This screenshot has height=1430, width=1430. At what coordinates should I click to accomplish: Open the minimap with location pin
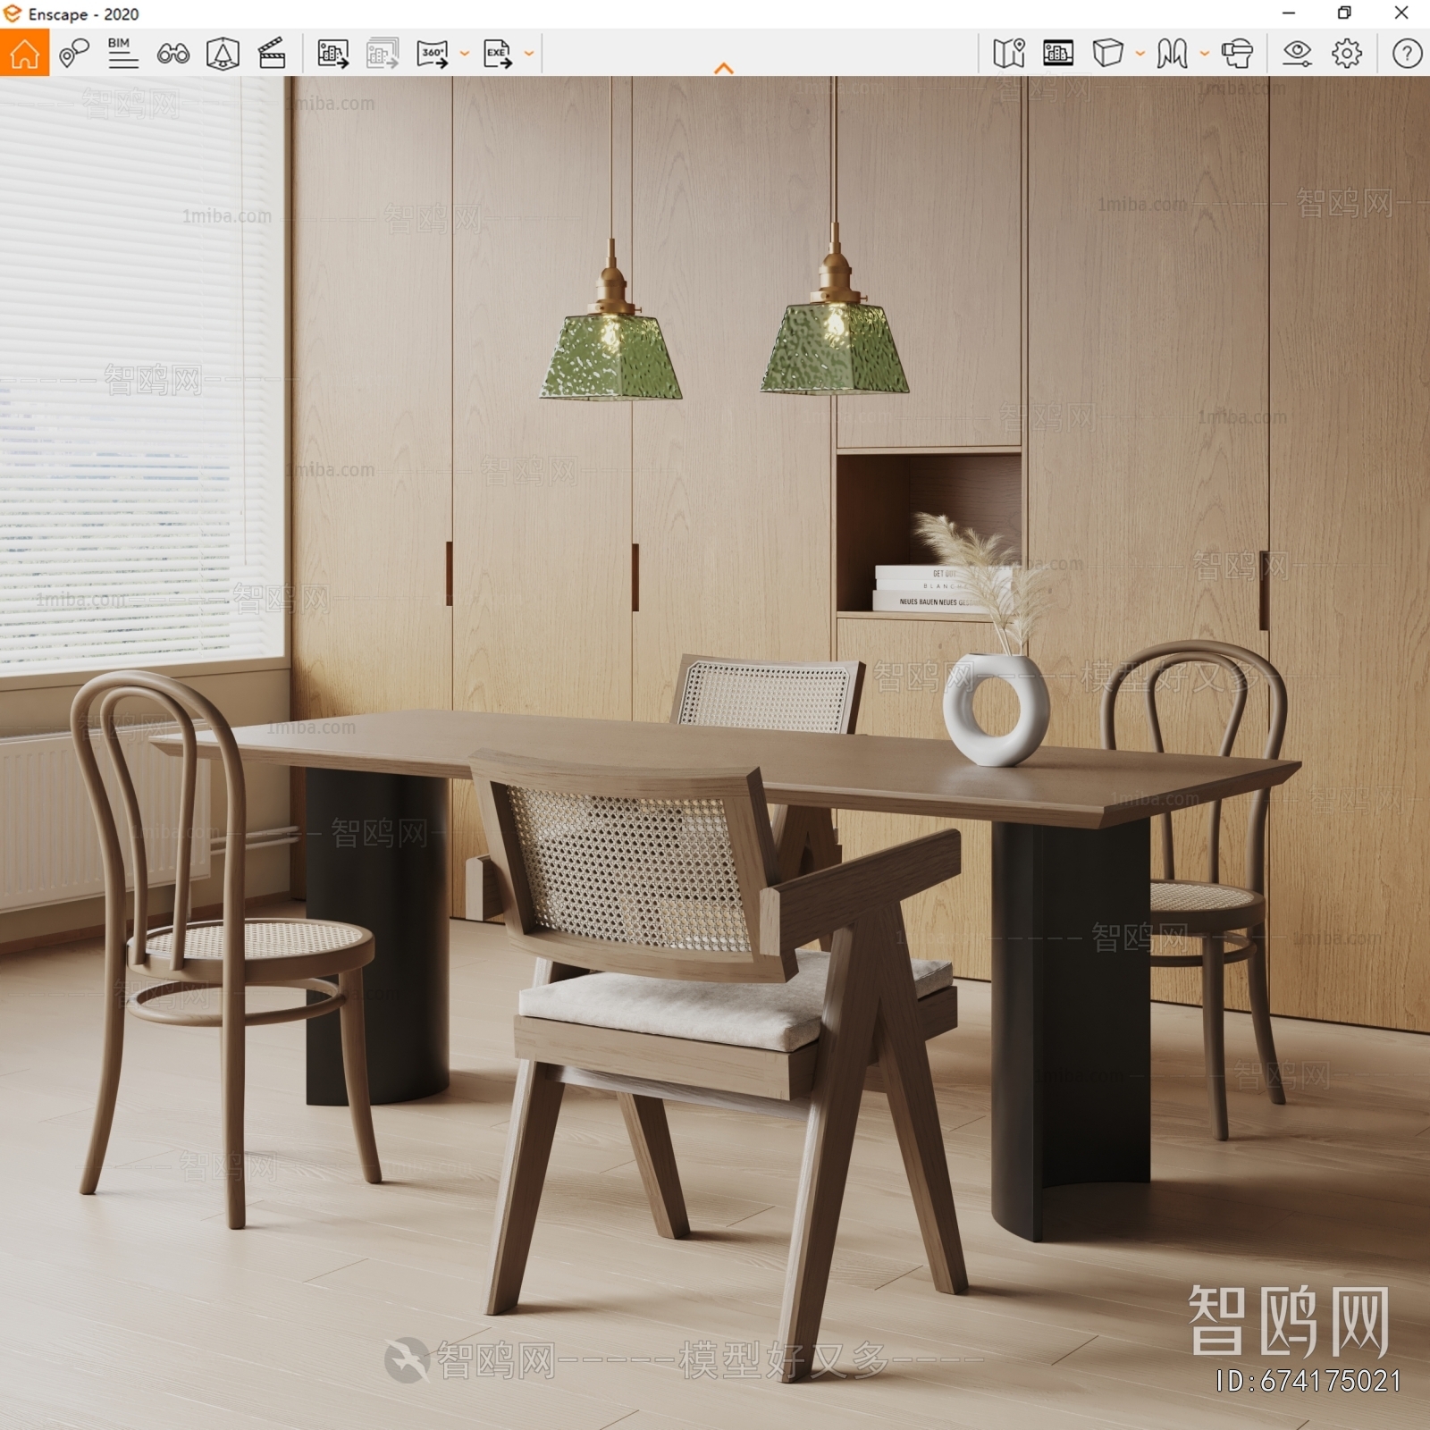tap(1009, 54)
